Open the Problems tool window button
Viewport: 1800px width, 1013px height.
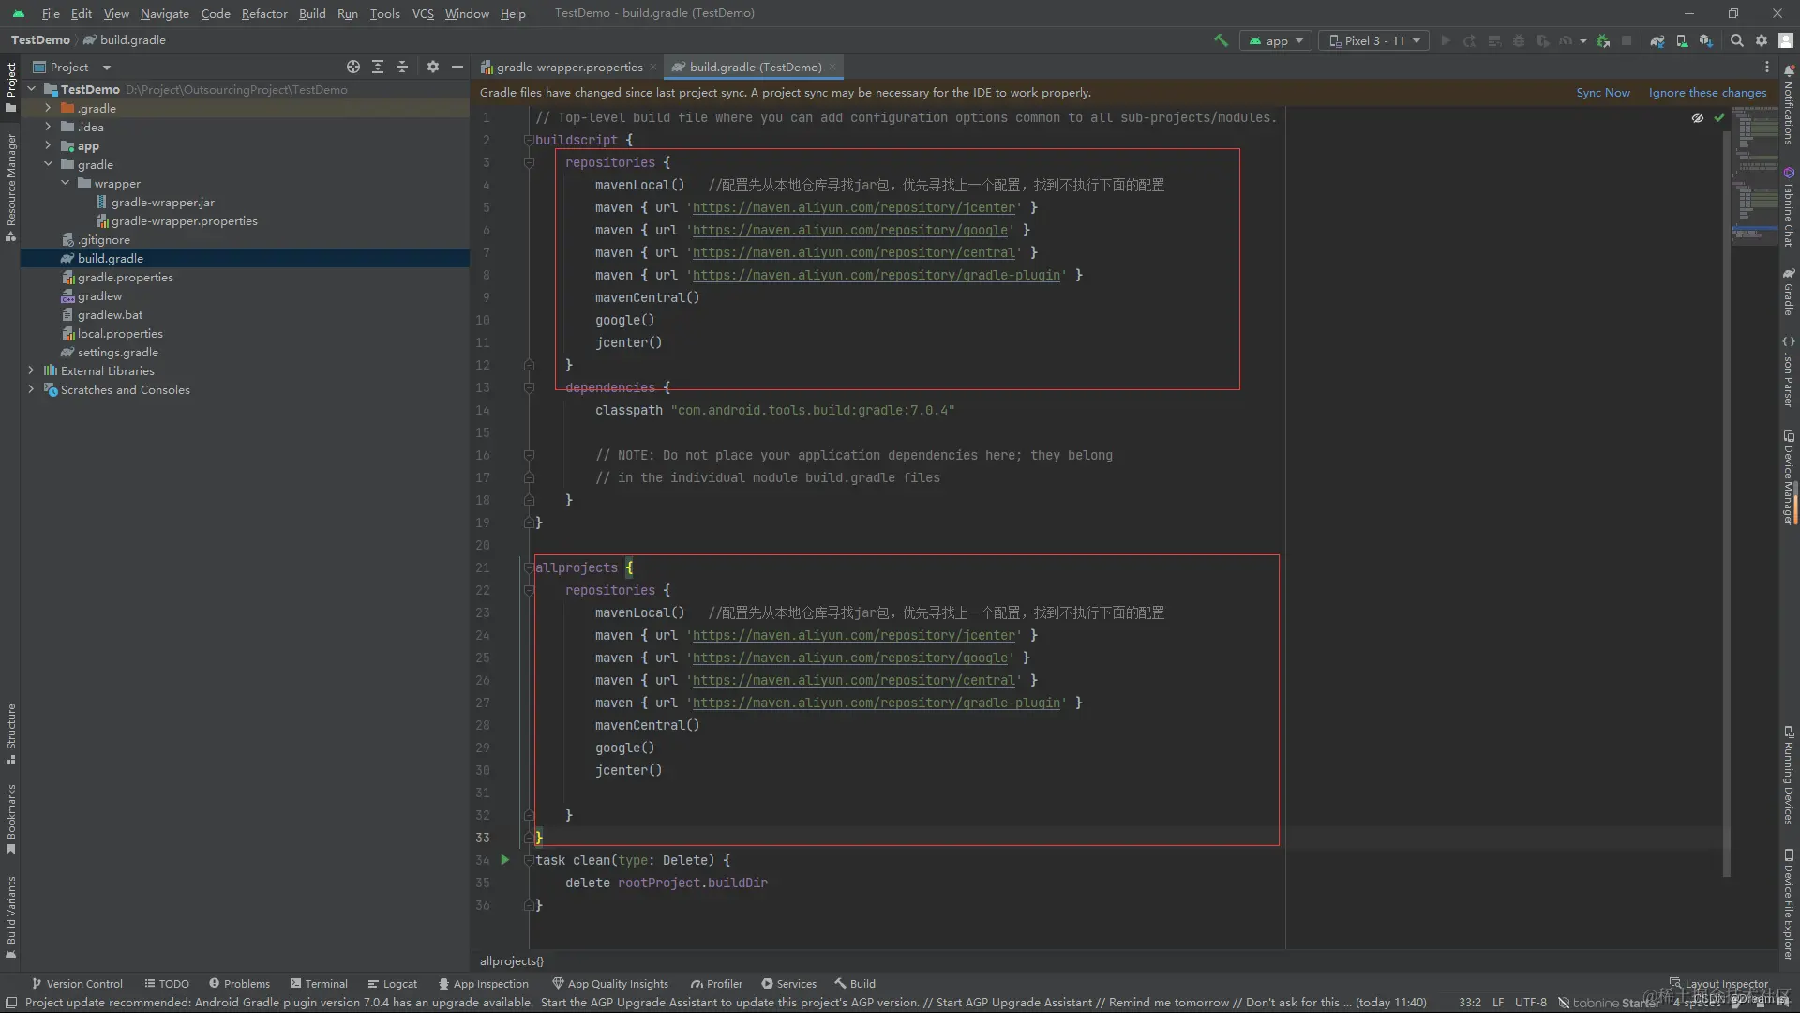(239, 984)
